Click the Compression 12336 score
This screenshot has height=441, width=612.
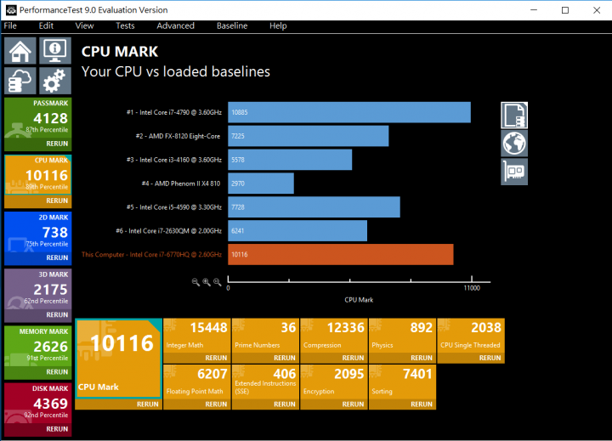pyautogui.click(x=345, y=328)
